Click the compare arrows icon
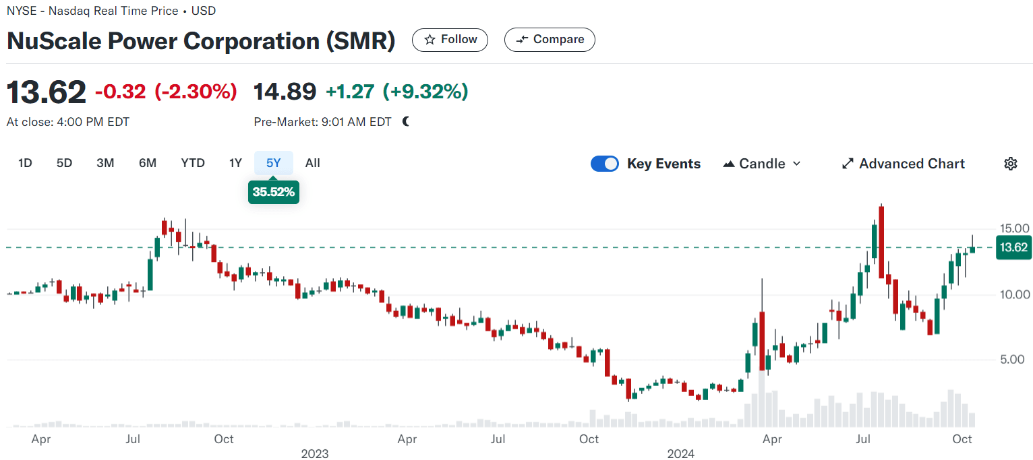 click(x=521, y=40)
